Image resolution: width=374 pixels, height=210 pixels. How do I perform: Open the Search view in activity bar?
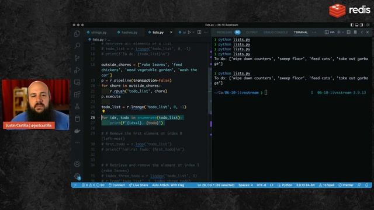[77, 45]
